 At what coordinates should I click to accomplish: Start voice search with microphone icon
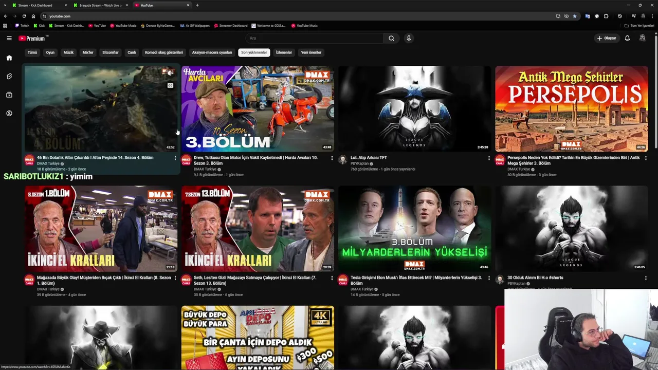409,38
